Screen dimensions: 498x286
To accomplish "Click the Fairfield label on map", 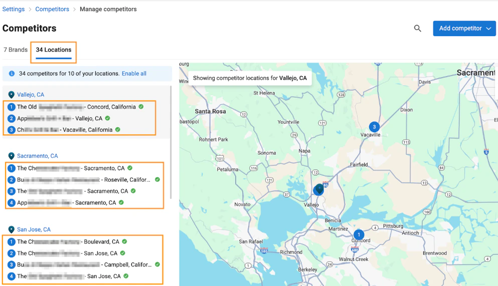I will pos(359,165).
